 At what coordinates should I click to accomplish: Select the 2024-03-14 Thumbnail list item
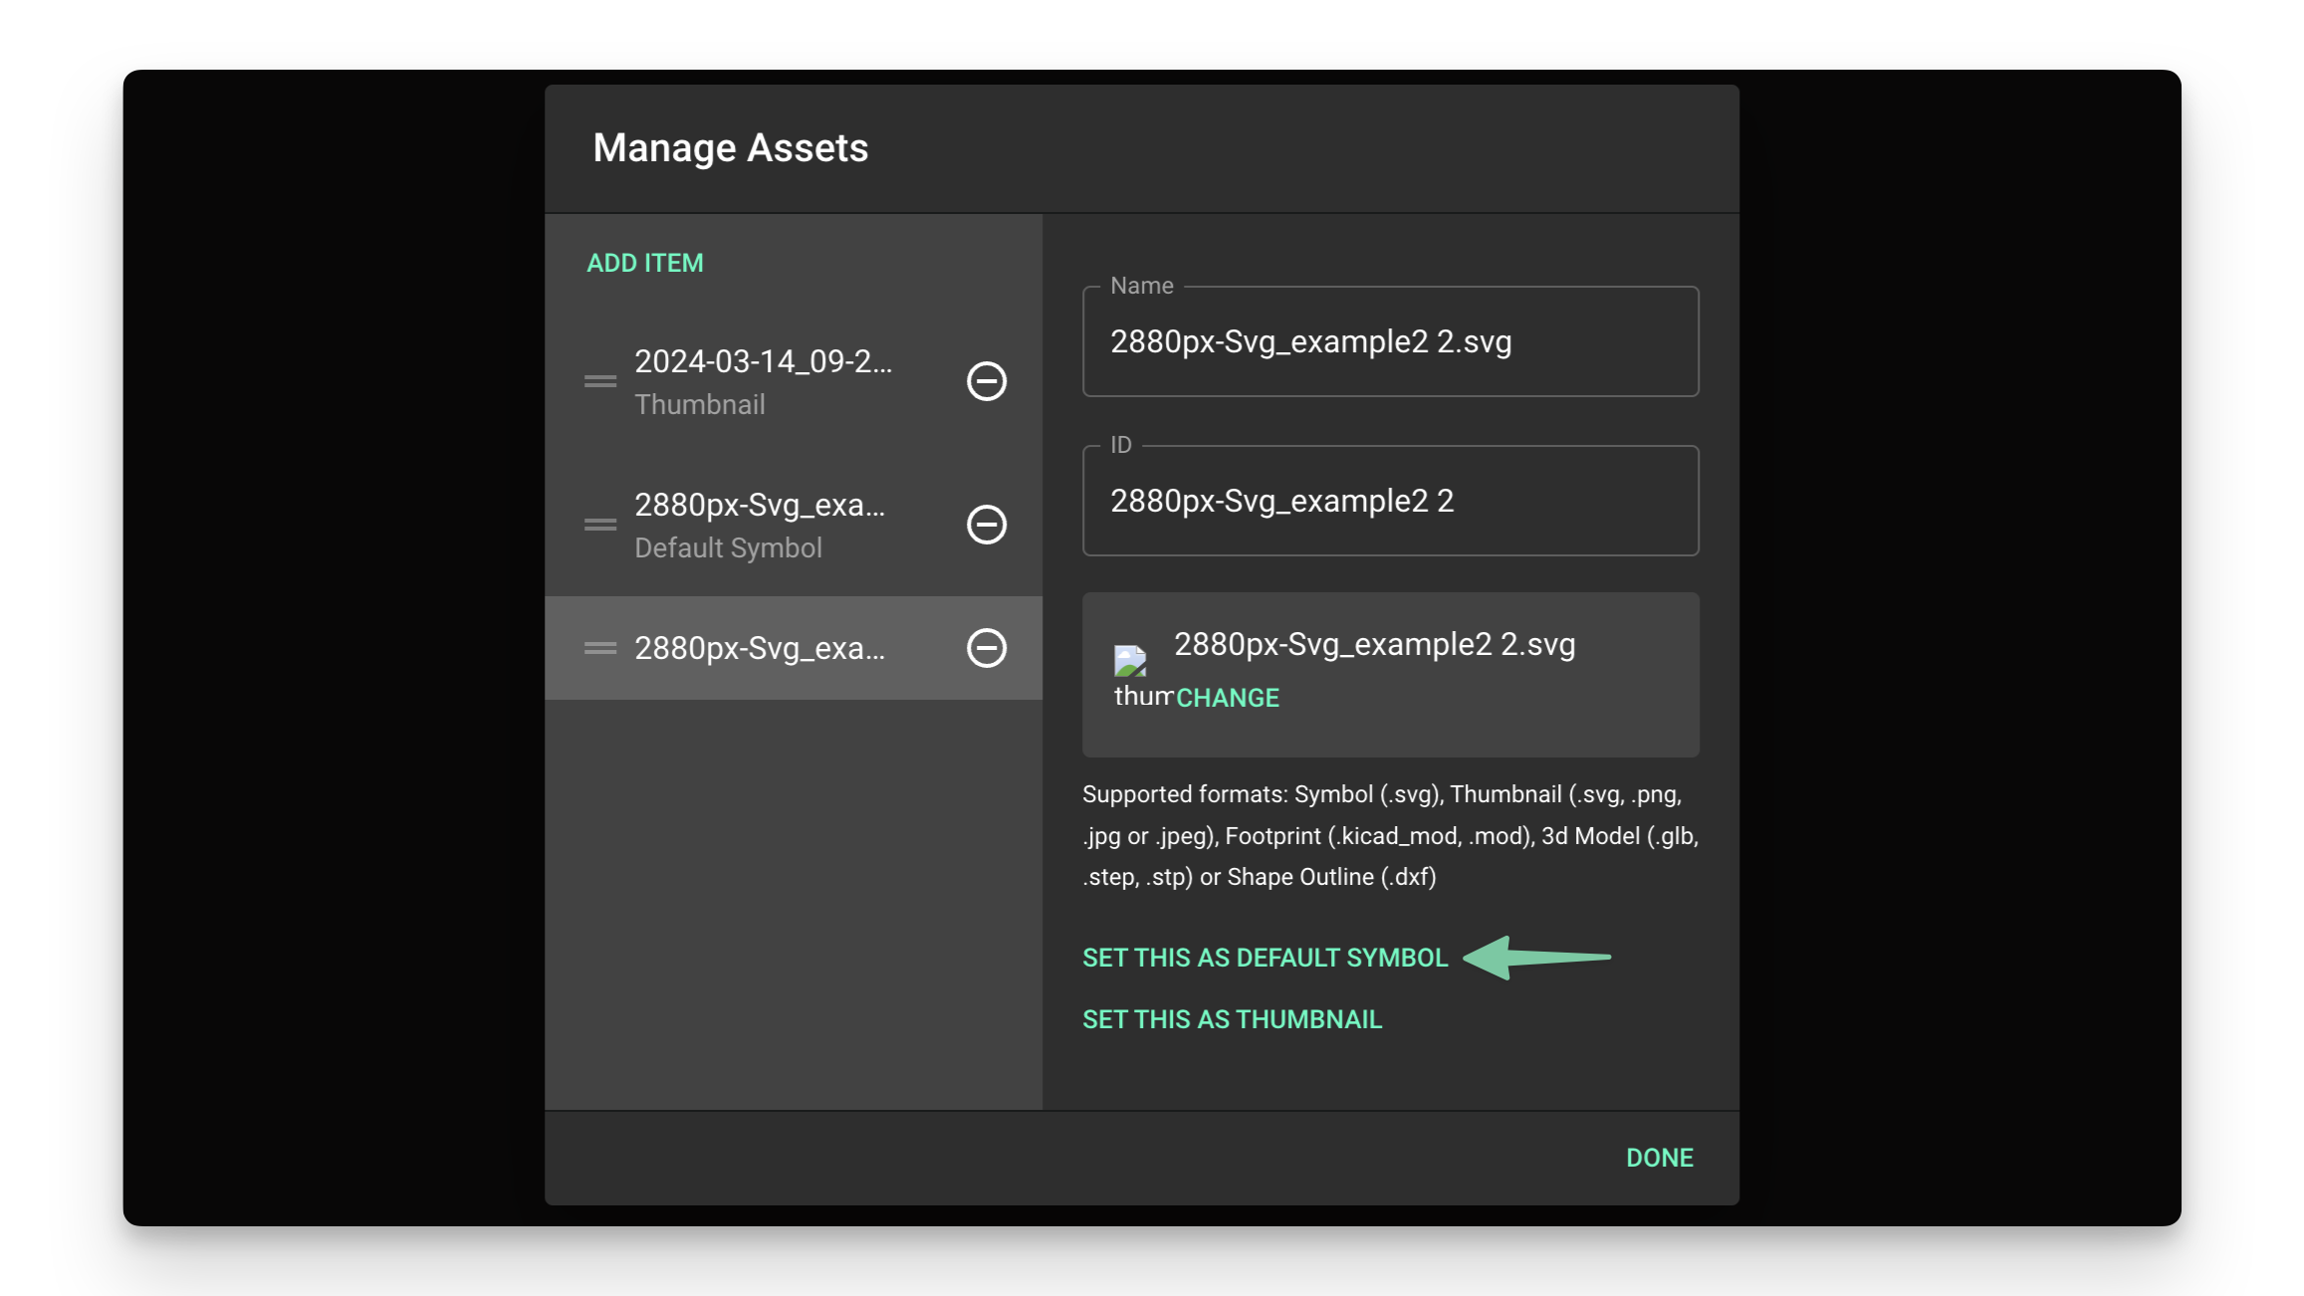(x=794, y=382)
